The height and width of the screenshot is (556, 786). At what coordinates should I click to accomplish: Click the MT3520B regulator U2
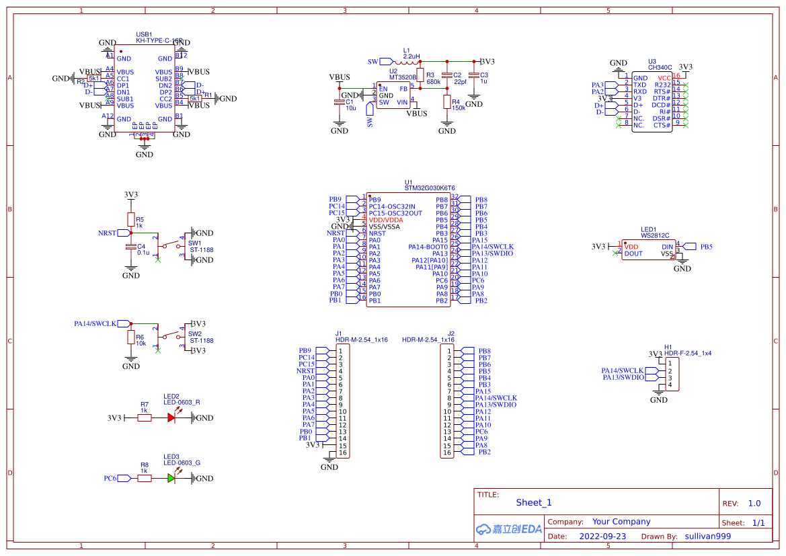tap(393, 95)
